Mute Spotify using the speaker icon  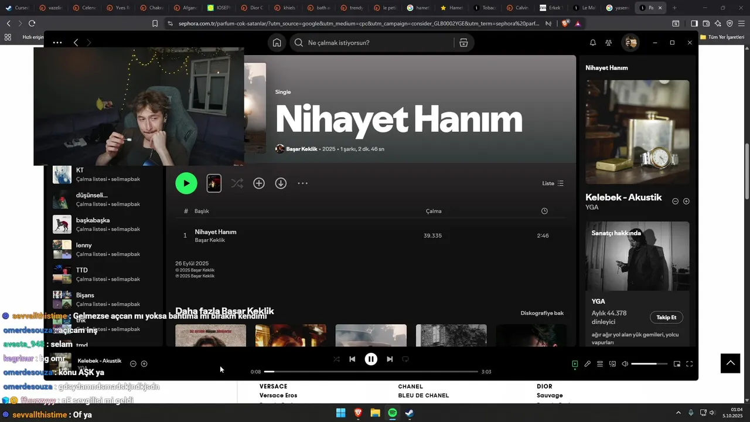625,364
